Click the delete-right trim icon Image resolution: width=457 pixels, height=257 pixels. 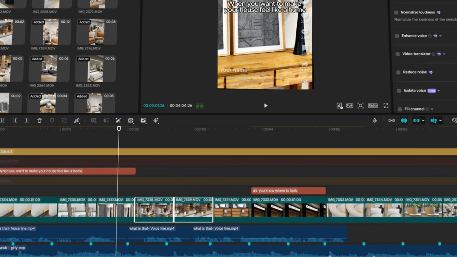tap(27, 120)
